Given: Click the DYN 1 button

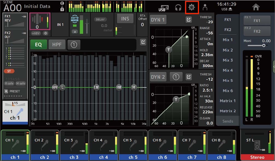Looking at the screenshot, I should [x=158, y=20].
